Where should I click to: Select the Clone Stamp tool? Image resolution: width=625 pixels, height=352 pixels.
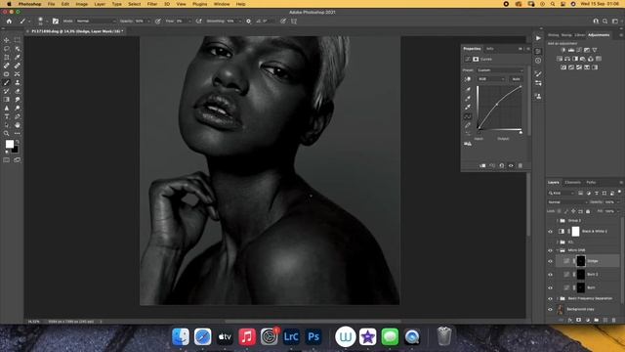coord(18,82)
